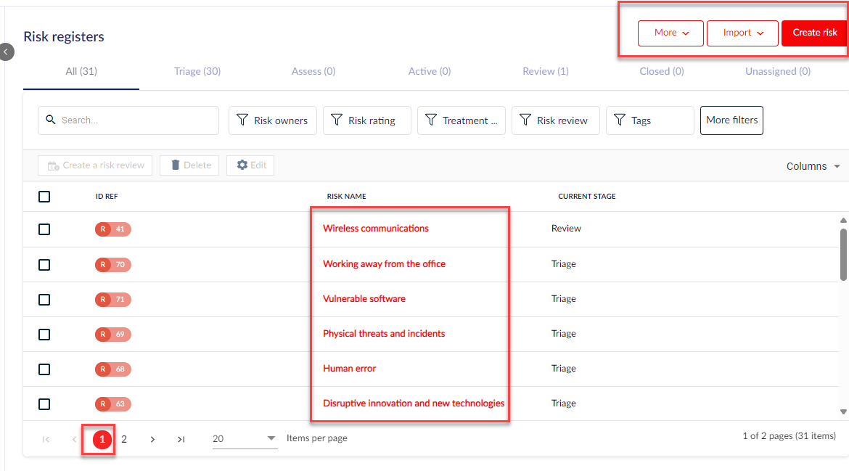Sort by ID REF column header

point(107,197)
